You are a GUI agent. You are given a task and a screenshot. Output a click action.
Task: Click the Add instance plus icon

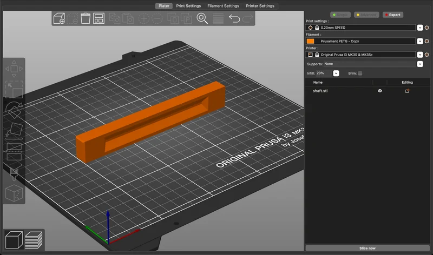tap(143, 18)
